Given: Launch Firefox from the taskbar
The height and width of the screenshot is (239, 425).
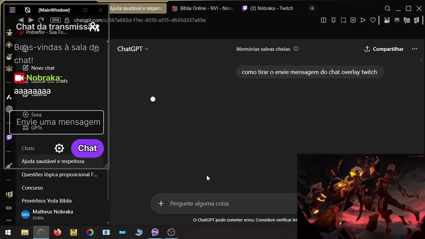Looking at the screenshot, I should 57,232.
